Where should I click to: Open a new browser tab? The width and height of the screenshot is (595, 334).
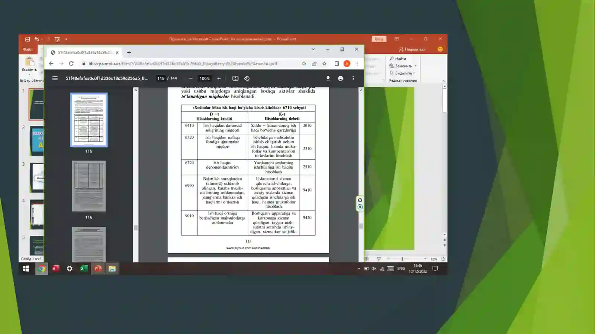coord(129,52)
